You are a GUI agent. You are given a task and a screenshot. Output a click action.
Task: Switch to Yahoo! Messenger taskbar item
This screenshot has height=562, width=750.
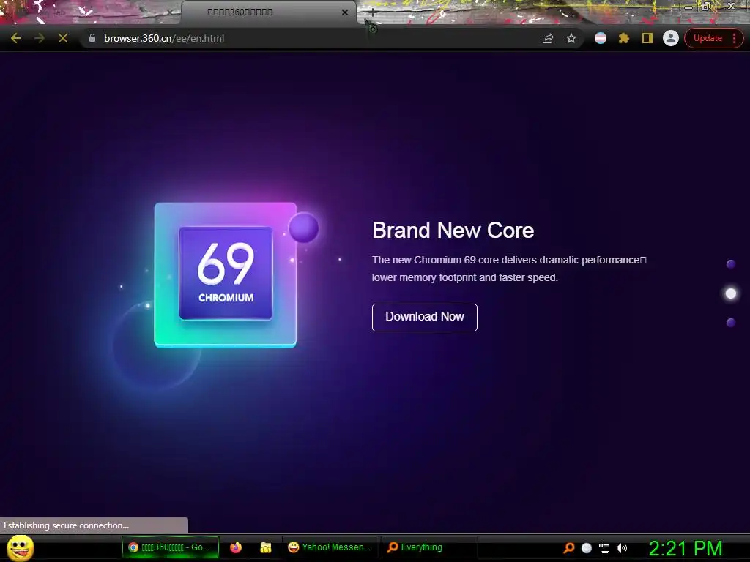click(x=330, y=547)
